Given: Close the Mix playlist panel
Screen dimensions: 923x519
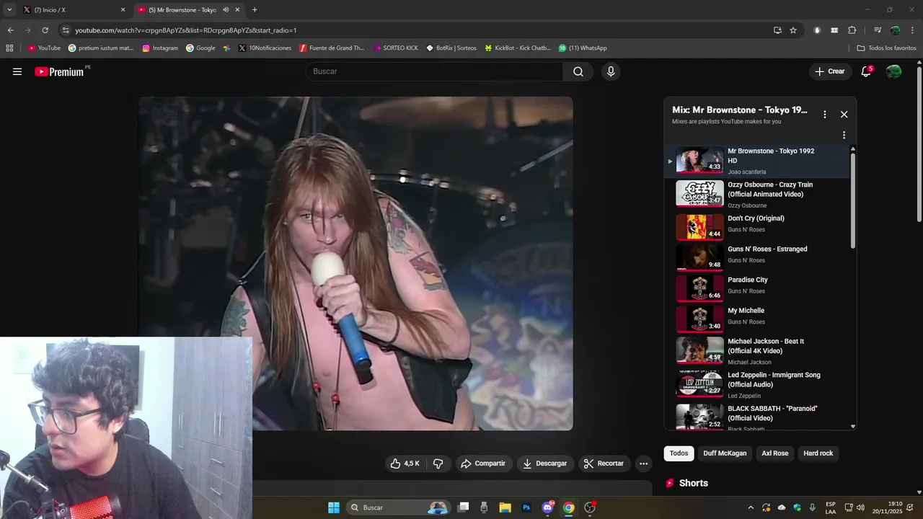Looking at the screenshot, I should [844, 114].
